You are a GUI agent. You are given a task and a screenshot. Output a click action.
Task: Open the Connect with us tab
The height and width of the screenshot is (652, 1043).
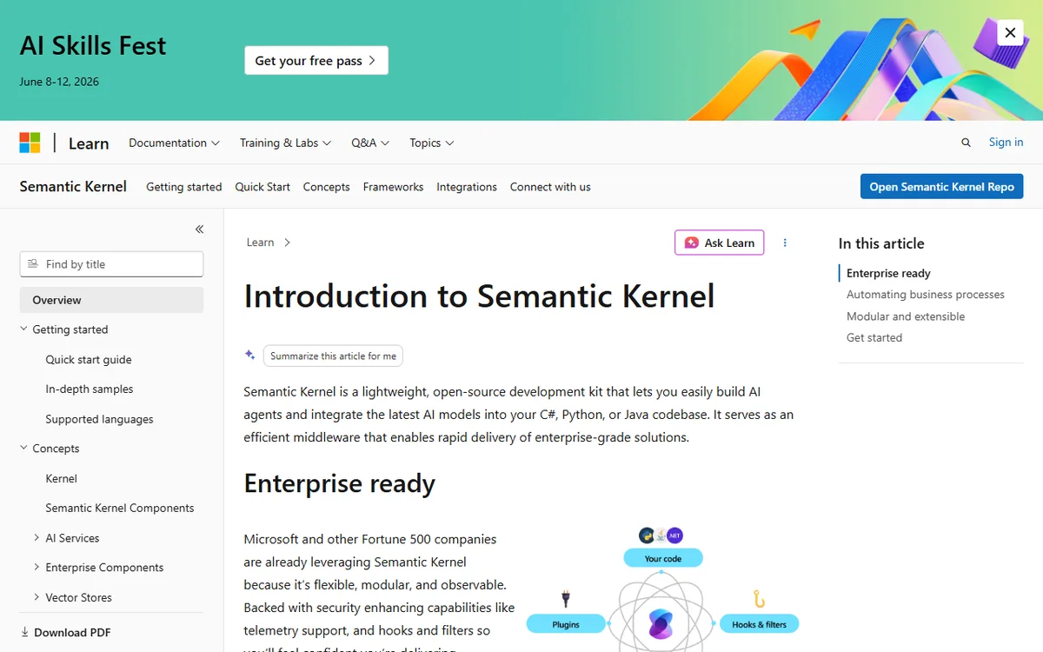550,187
